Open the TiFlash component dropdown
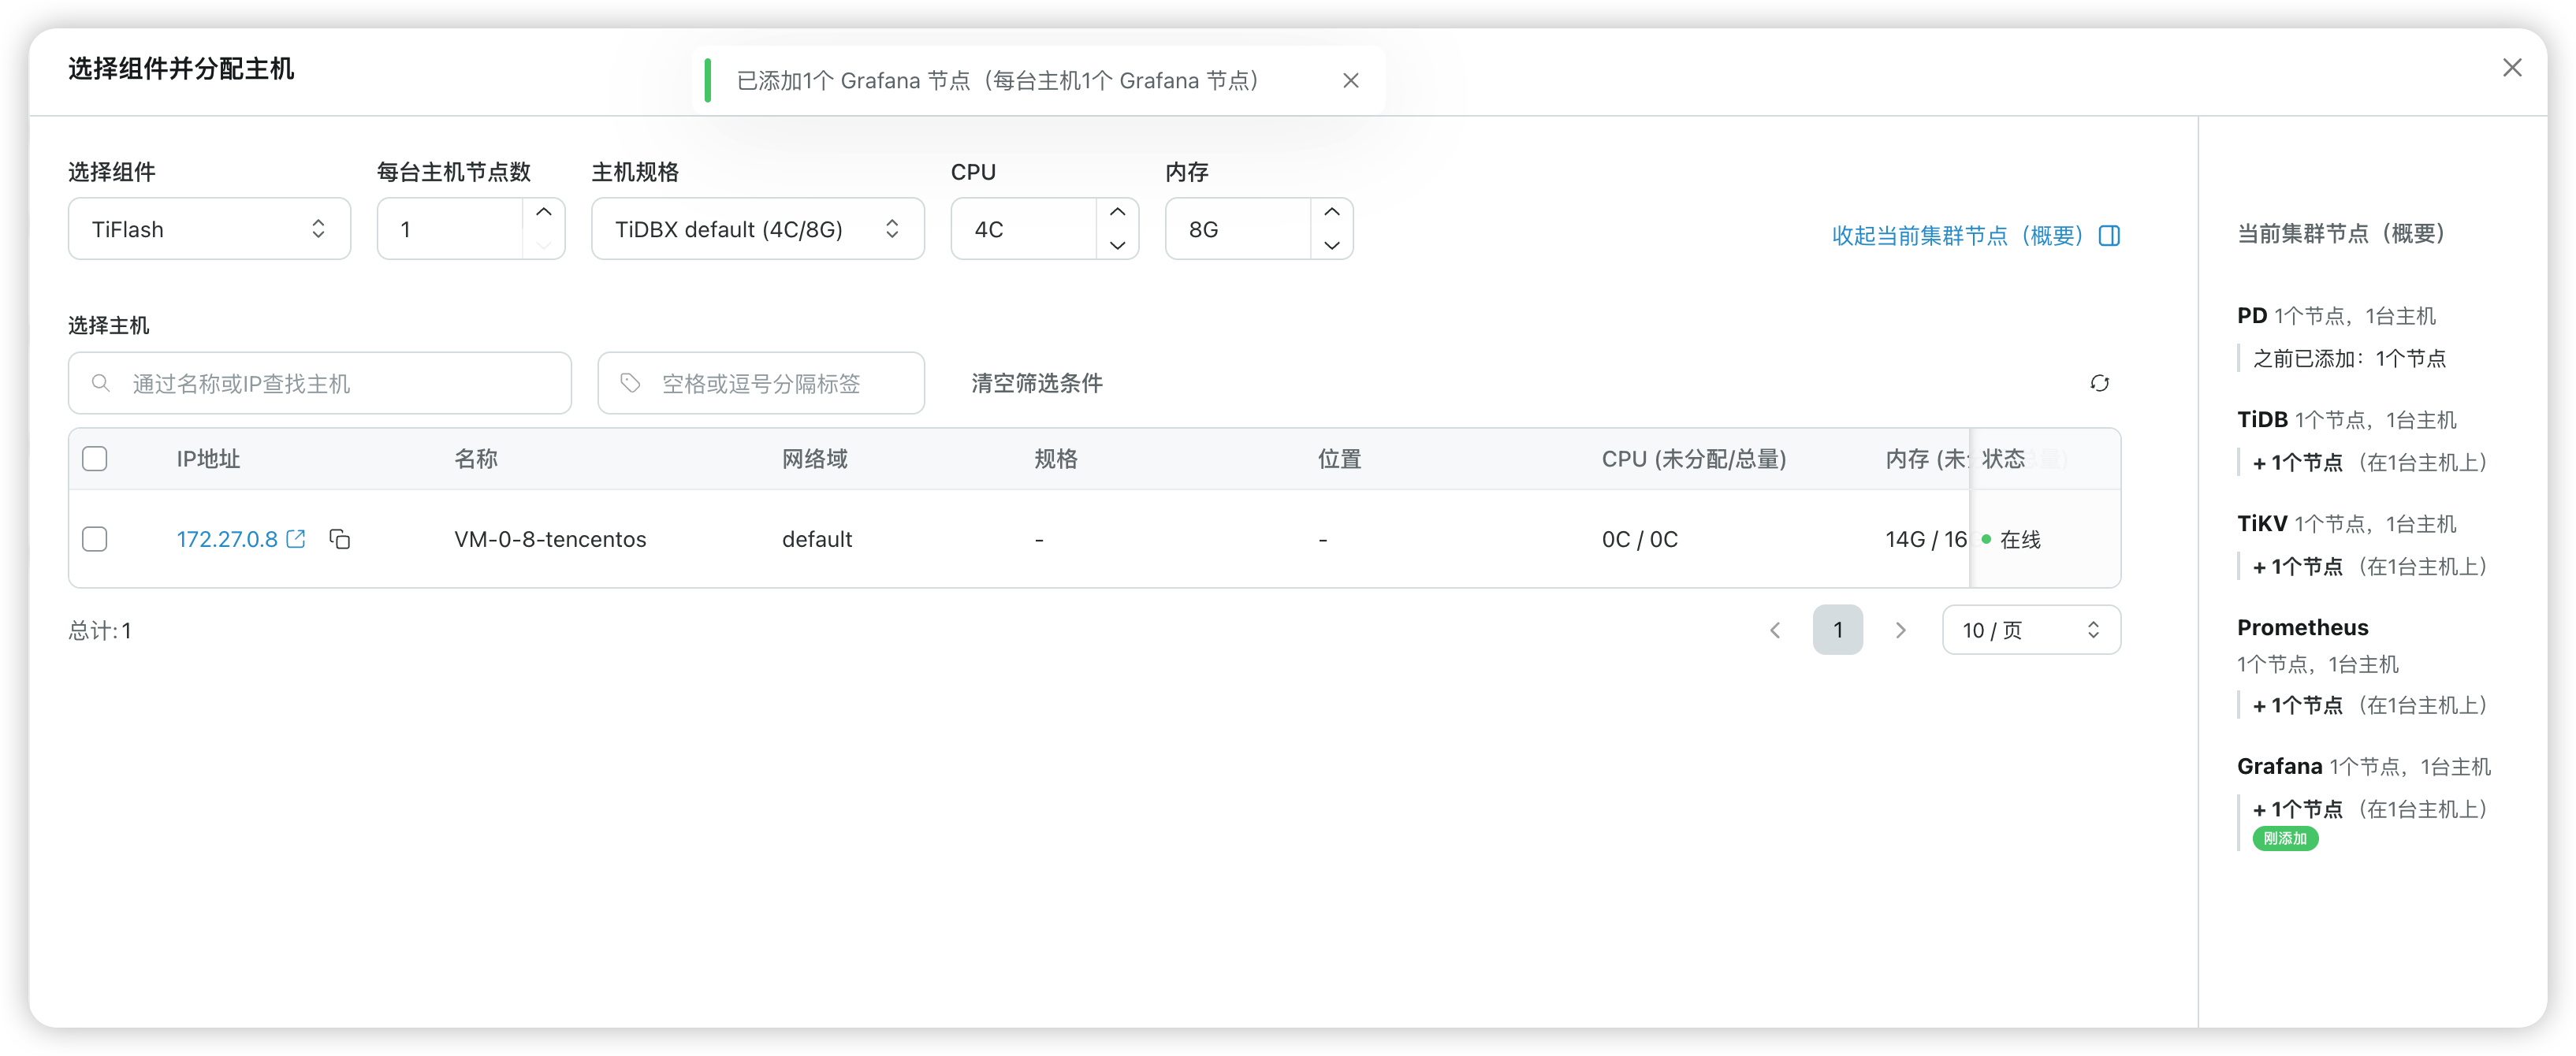 tap(209, 229)
